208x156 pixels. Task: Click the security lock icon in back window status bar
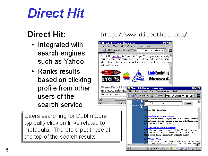tap(100, 103)
